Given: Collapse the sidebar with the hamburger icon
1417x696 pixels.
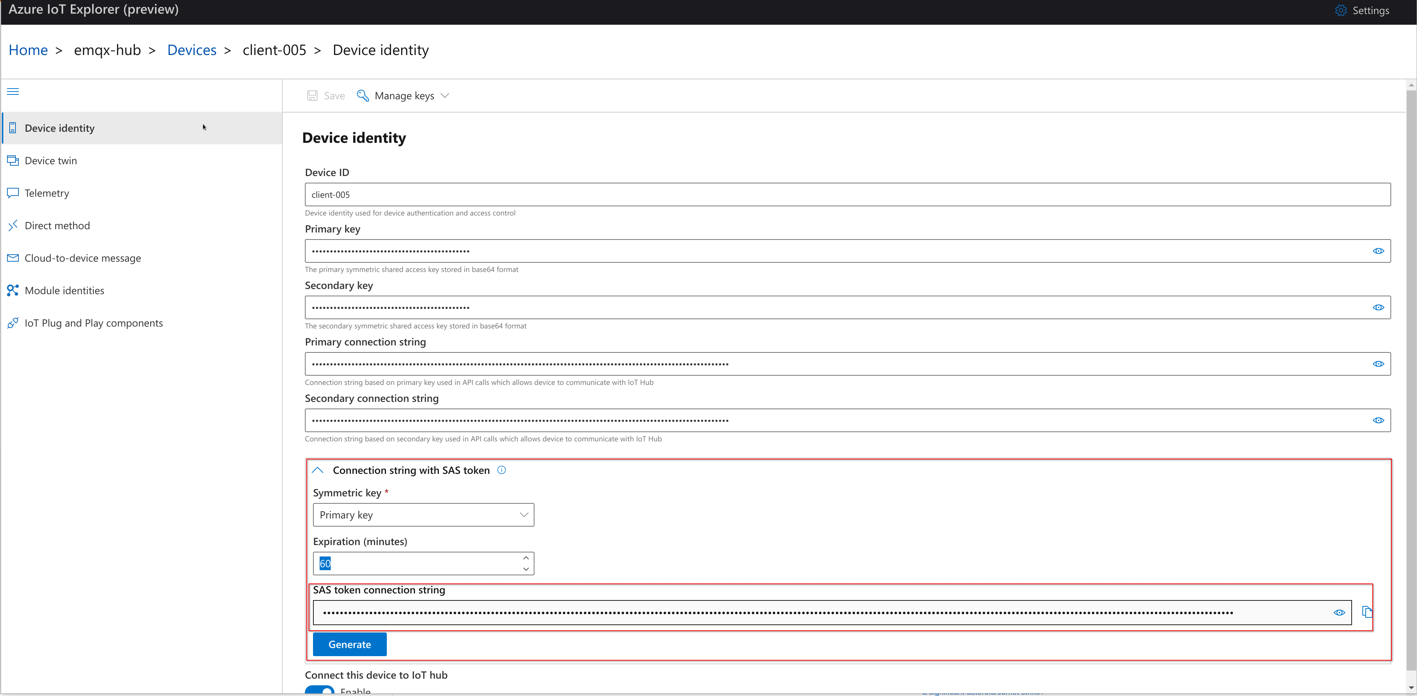Looking at the screenshot, I should pos(13,91).
